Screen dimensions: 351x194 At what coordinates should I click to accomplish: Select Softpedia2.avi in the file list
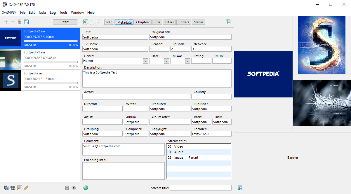point(40,38)
